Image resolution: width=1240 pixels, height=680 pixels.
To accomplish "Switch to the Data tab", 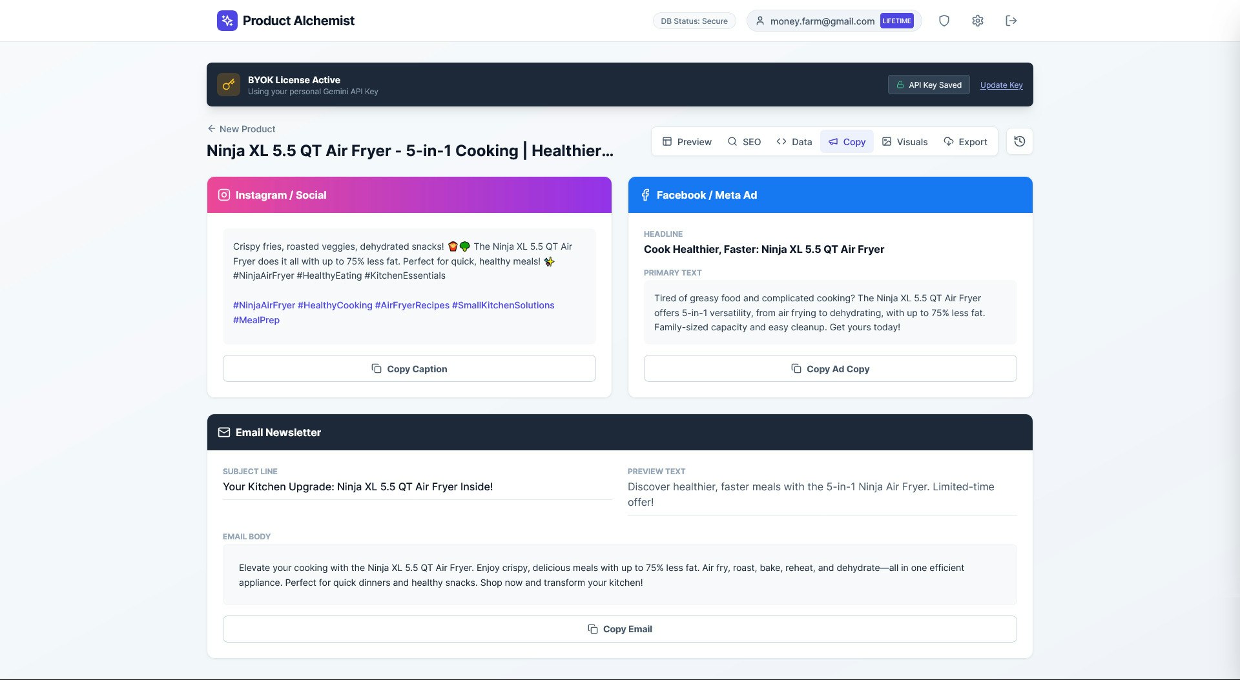I will pos(794,142).
